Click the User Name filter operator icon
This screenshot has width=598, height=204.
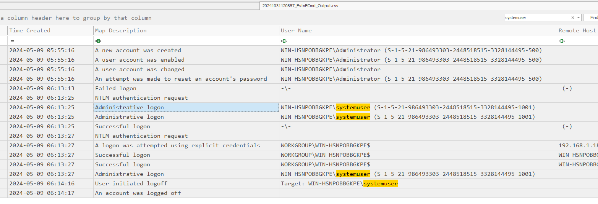click(x=284, y=41)
